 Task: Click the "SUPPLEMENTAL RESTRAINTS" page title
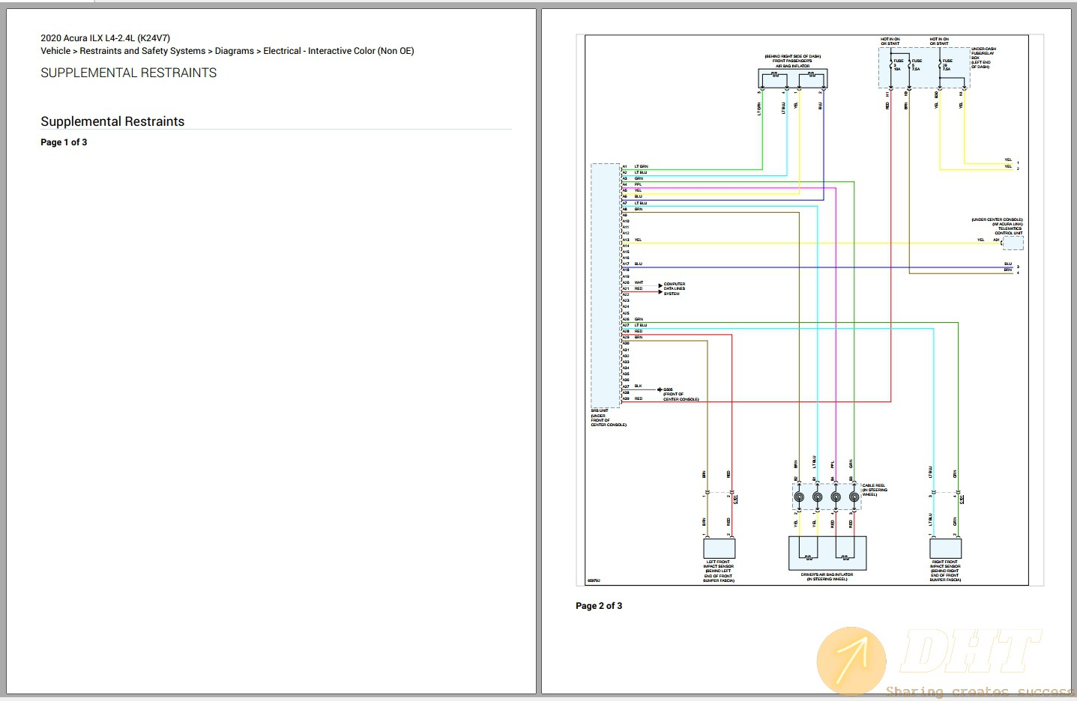128,73
